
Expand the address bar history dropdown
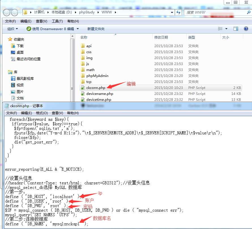click(x=172, y=12)
